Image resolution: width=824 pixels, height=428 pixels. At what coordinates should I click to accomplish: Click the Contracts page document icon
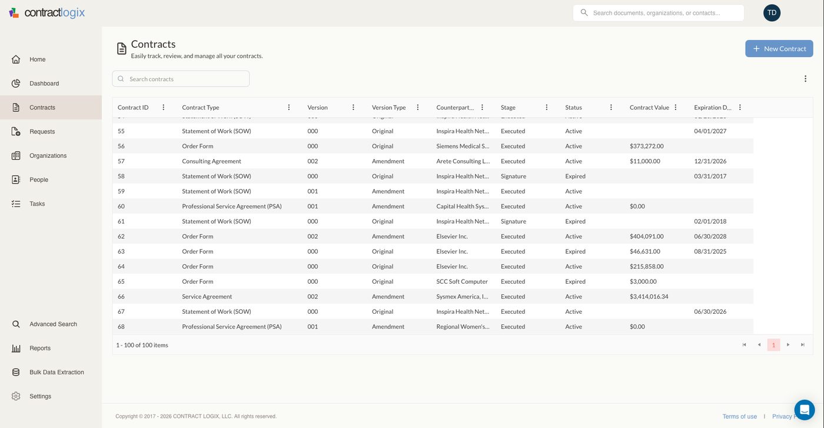point(121,49)
